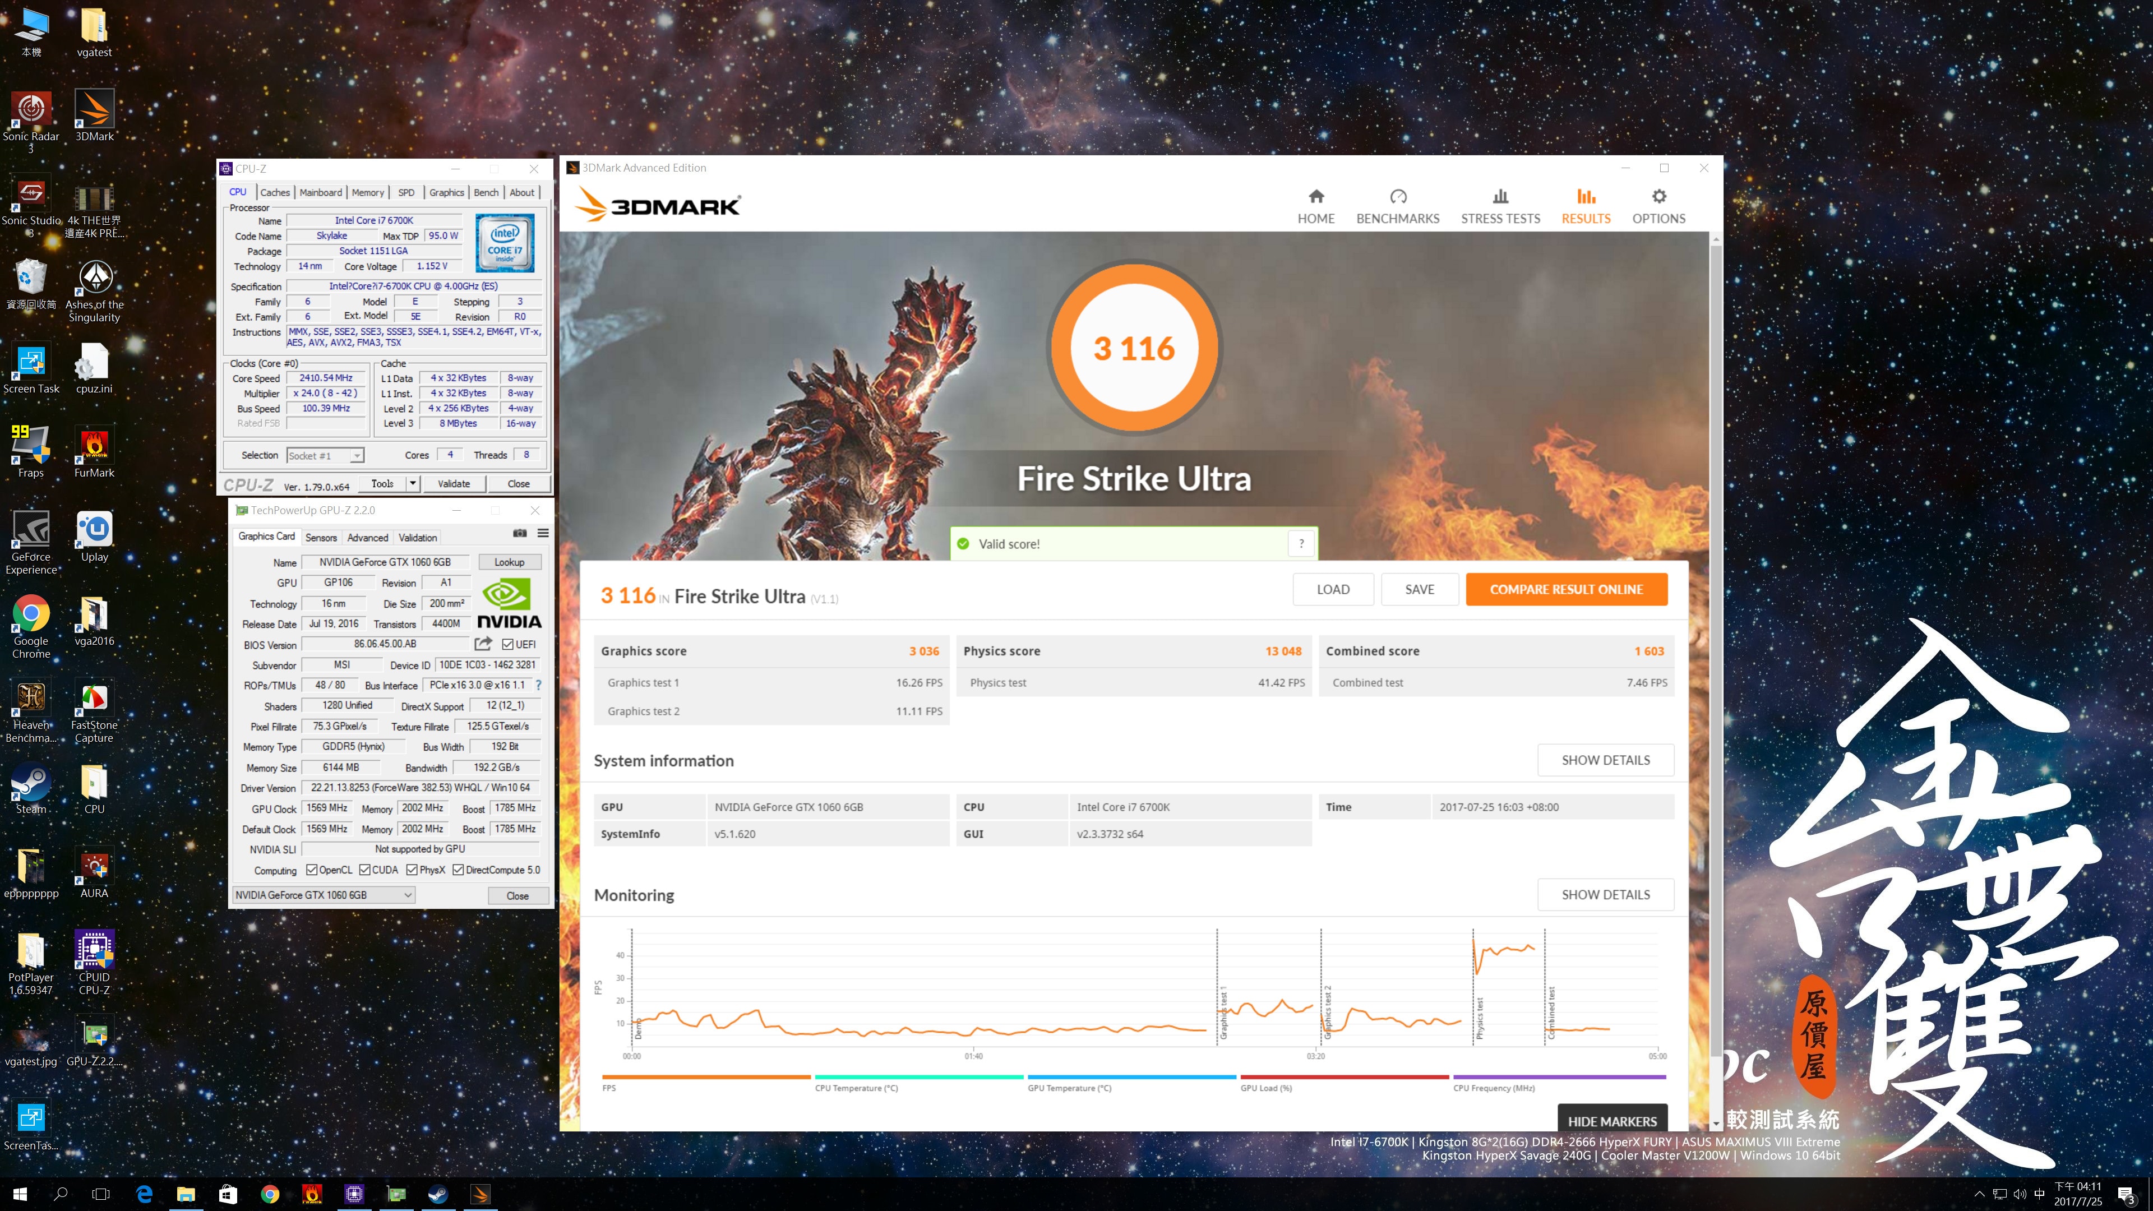Expand Monitoring SHOW DETAILS
The height and width of the screenshot is (1211, 2153).
[x=1606, y=894]
